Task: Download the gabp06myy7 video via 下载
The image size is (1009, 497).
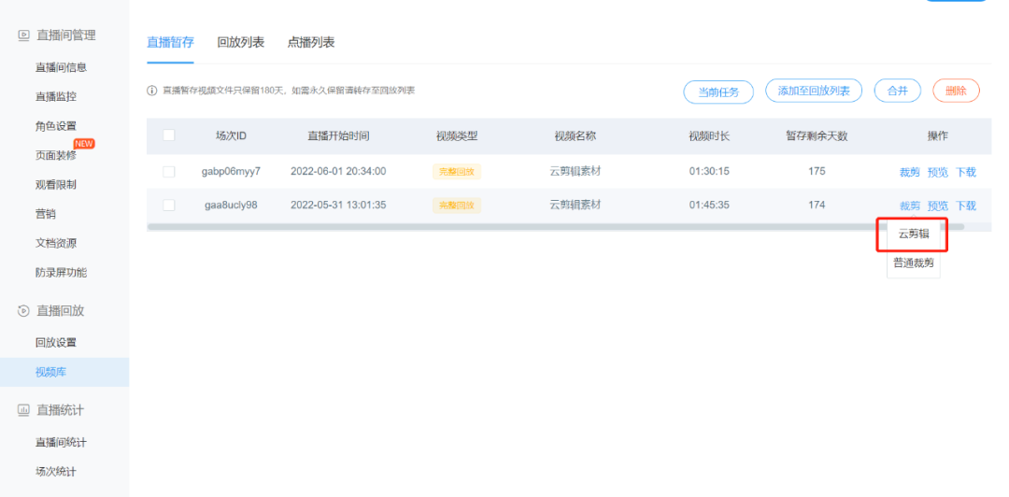Action: coord(966,172)
